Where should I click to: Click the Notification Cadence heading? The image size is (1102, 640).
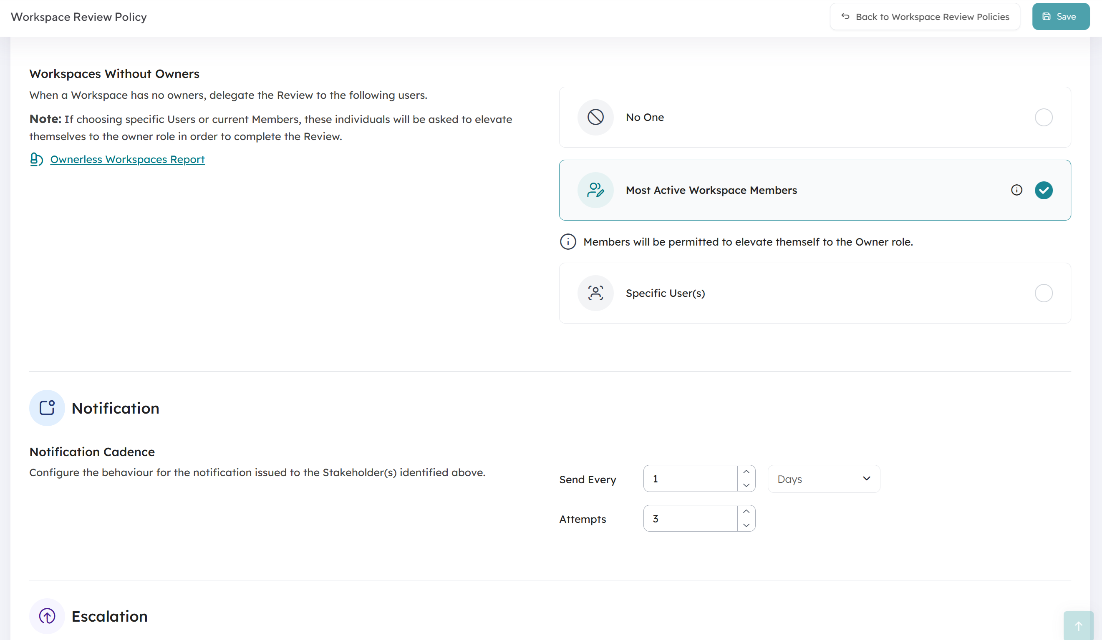coord(92,452)
